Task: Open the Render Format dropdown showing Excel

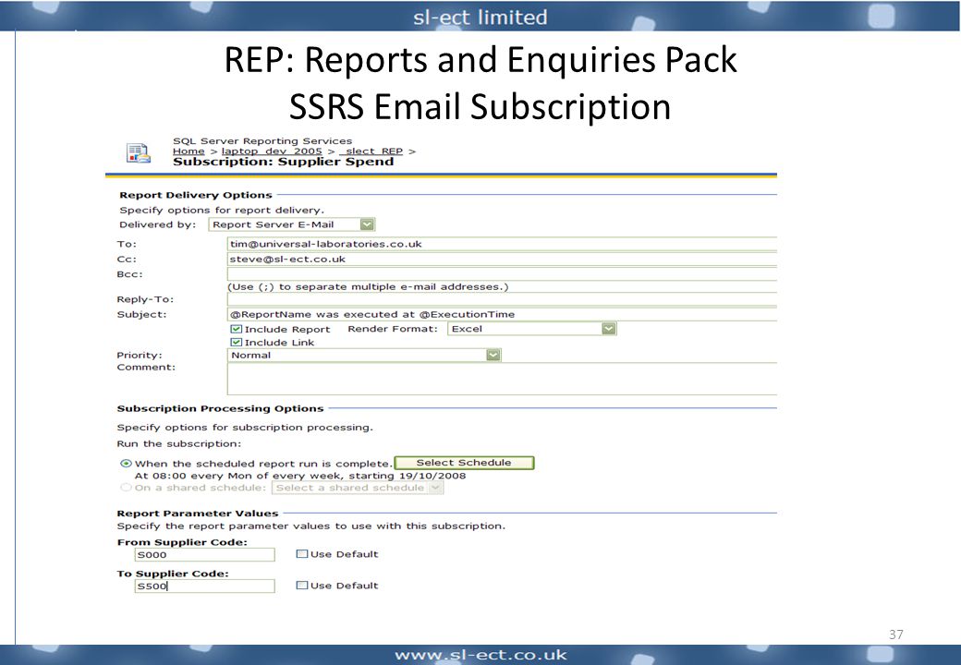Action: (532, 329)
